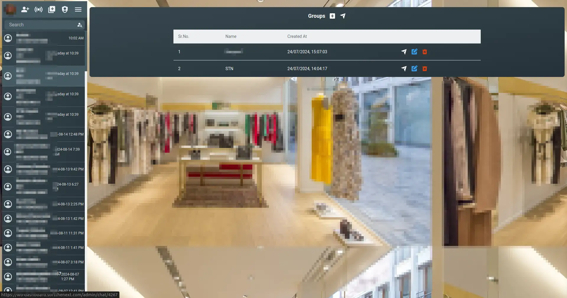
Task: Delete the STN group
Action: tap(425, 69)
